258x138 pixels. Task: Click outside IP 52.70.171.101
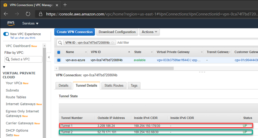(107, 132)
